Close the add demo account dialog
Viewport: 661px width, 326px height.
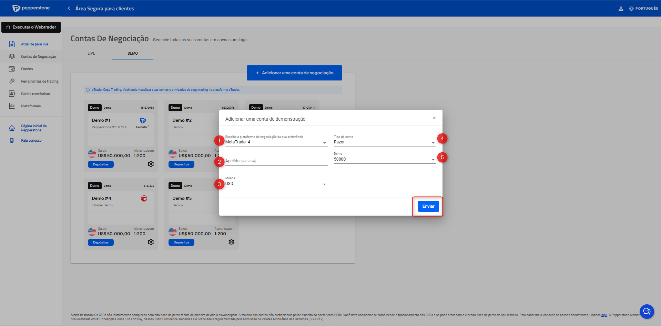[x=434, y=118]
